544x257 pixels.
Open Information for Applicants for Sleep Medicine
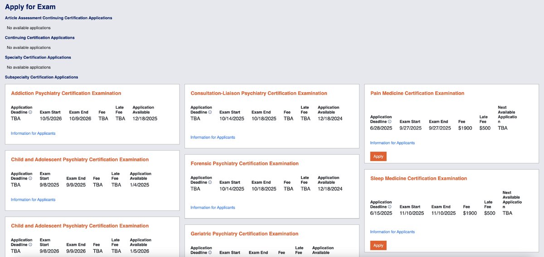[392, 232]
